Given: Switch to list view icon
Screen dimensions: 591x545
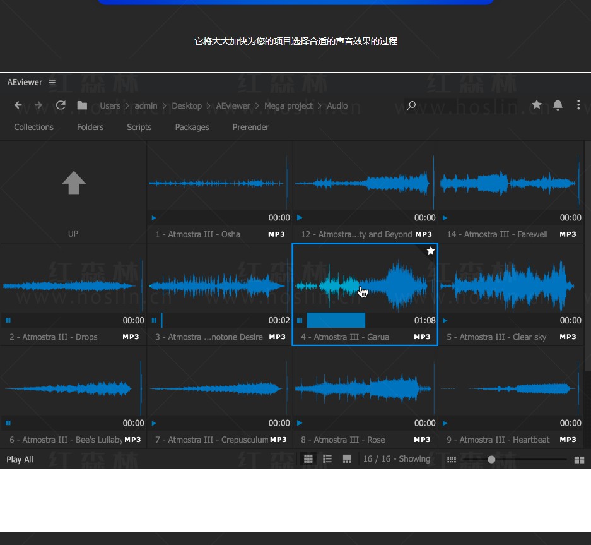Looking at the screenshot, I should click(327, 459).
